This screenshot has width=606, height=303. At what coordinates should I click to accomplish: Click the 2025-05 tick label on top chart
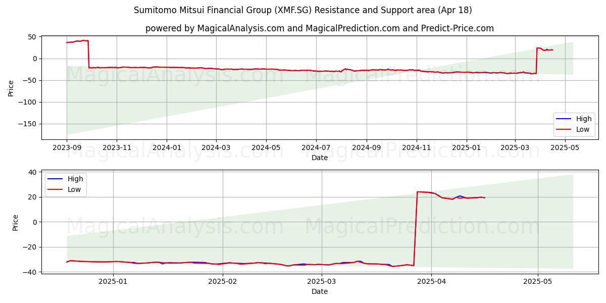click(565, 148)
